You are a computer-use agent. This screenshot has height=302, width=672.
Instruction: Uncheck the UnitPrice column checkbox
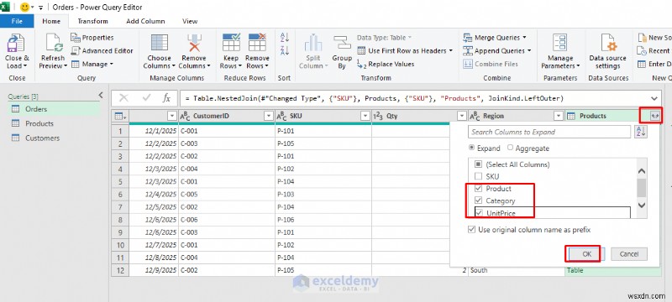(x=479, y=212)
